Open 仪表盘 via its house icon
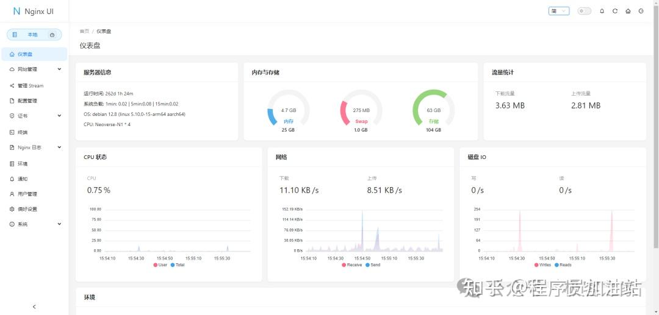The height and width of the screenshot is (315, 659). (x=12, y=54)
